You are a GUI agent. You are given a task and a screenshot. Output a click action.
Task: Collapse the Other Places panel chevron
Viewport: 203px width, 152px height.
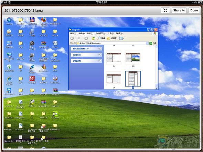coord(100,55)
